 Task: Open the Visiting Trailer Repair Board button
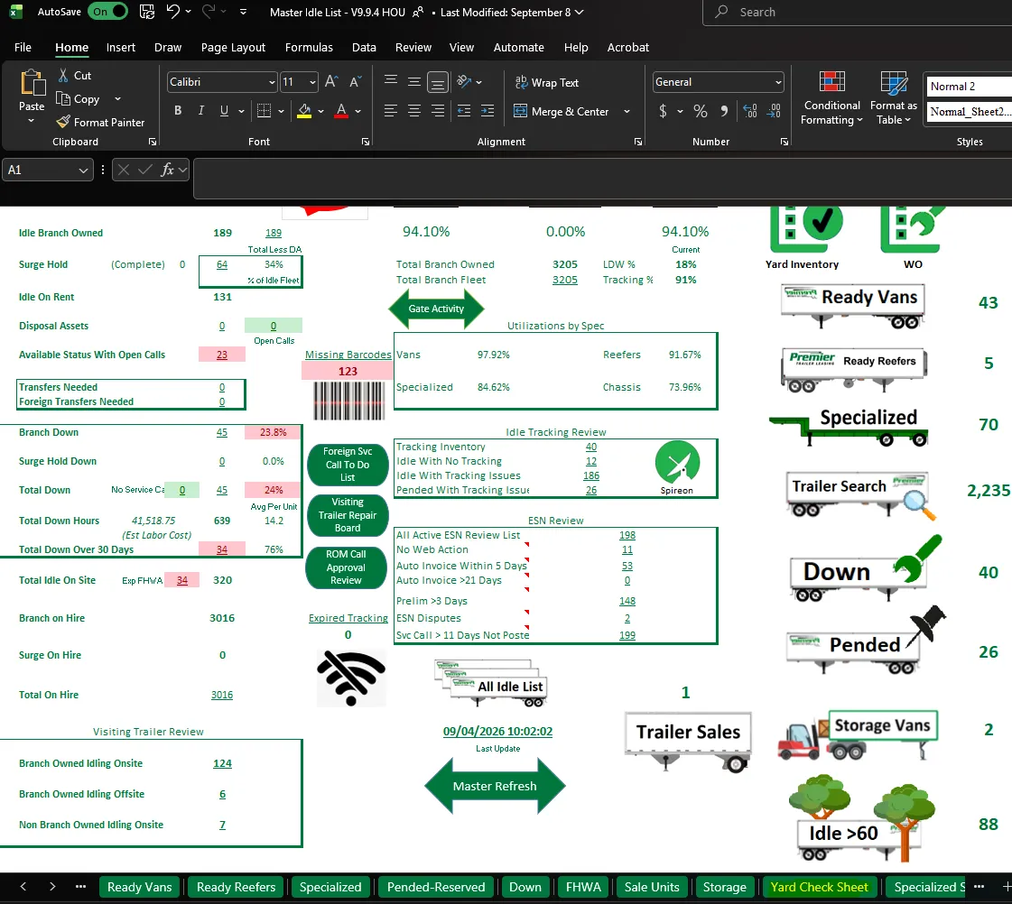point(348,514)
